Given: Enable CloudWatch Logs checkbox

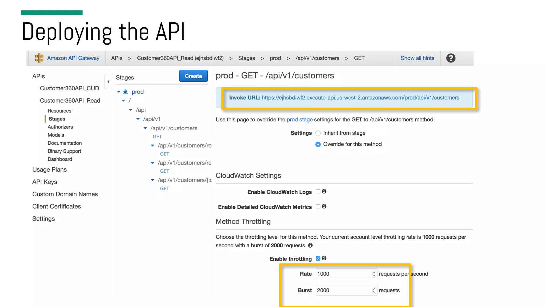Looking at the screenshot, I should click(318, 192).
